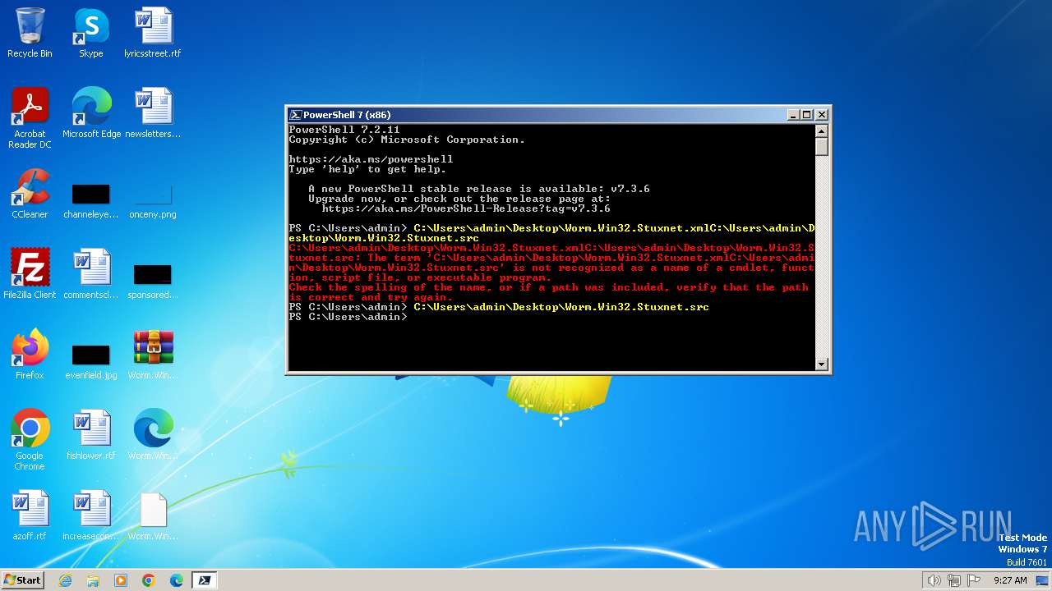Open the Microsoft Edge desktop shortcut
This screenshot has width=1052, height=591.
click(91, 113)
